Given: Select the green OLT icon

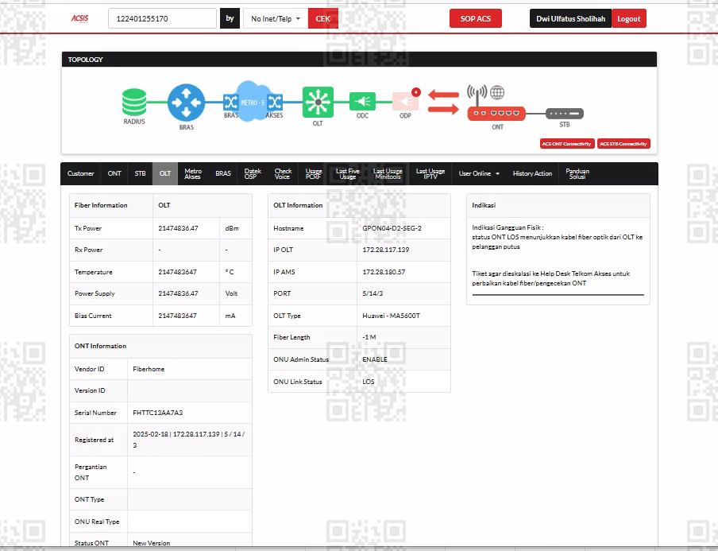Looking at the screenshot, I should [318, 102].
